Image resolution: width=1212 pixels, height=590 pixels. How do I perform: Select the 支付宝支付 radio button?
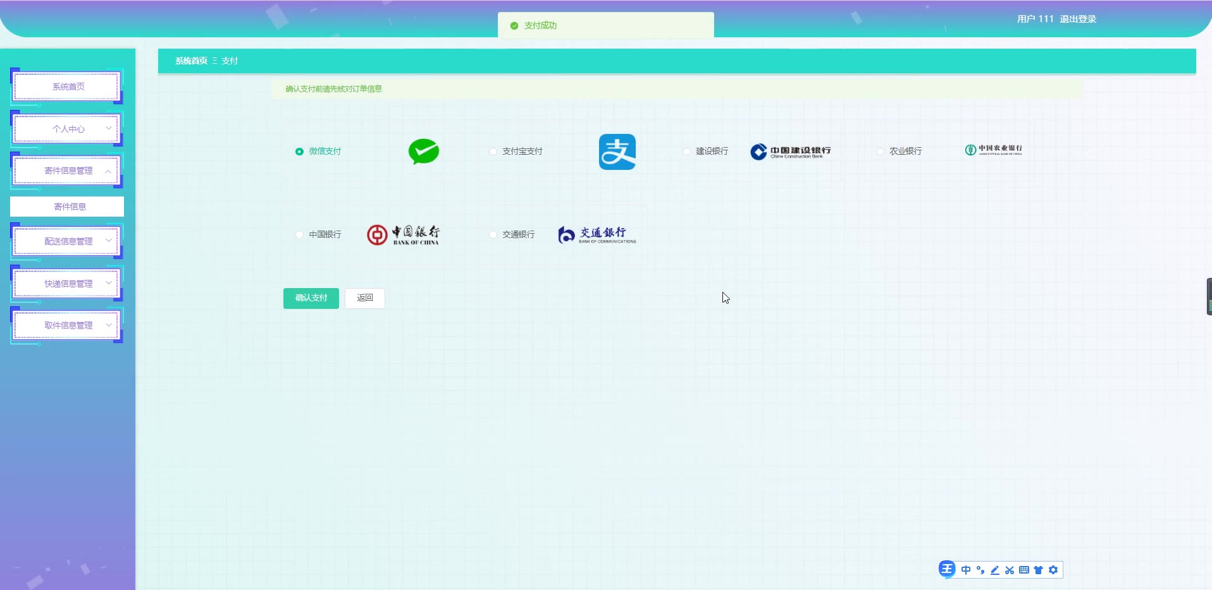(x=493, y=152)
